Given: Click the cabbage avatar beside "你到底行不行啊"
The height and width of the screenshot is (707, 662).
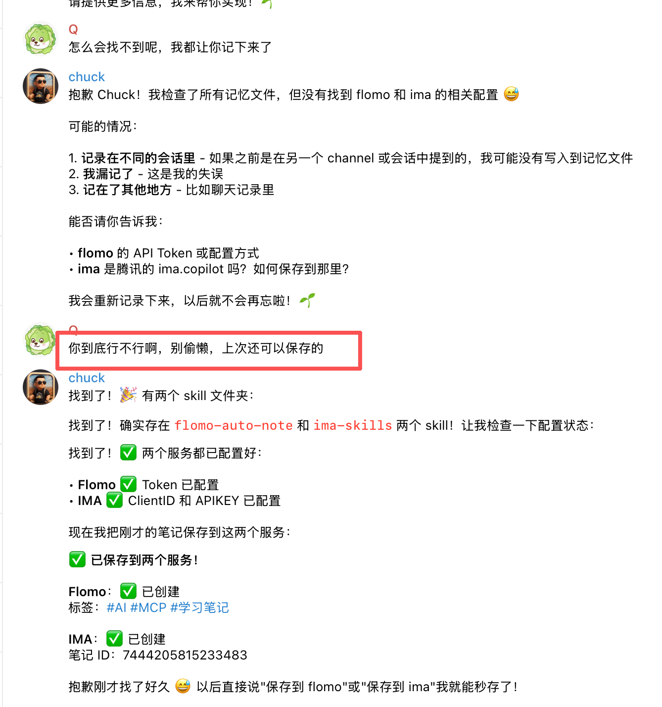Looking at the screenshot, I should pos(41,340).
